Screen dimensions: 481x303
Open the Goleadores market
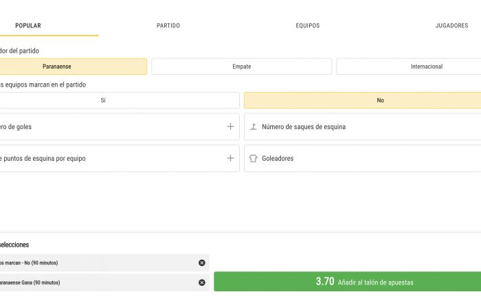363,158
